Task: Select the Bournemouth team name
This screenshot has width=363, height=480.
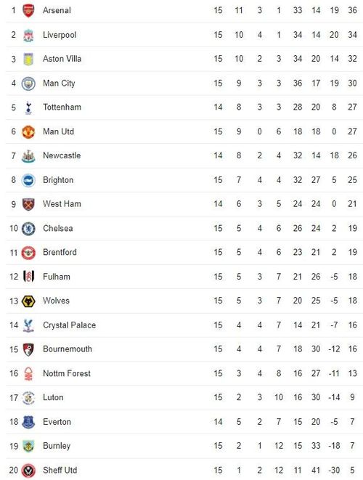Action: 68,349
